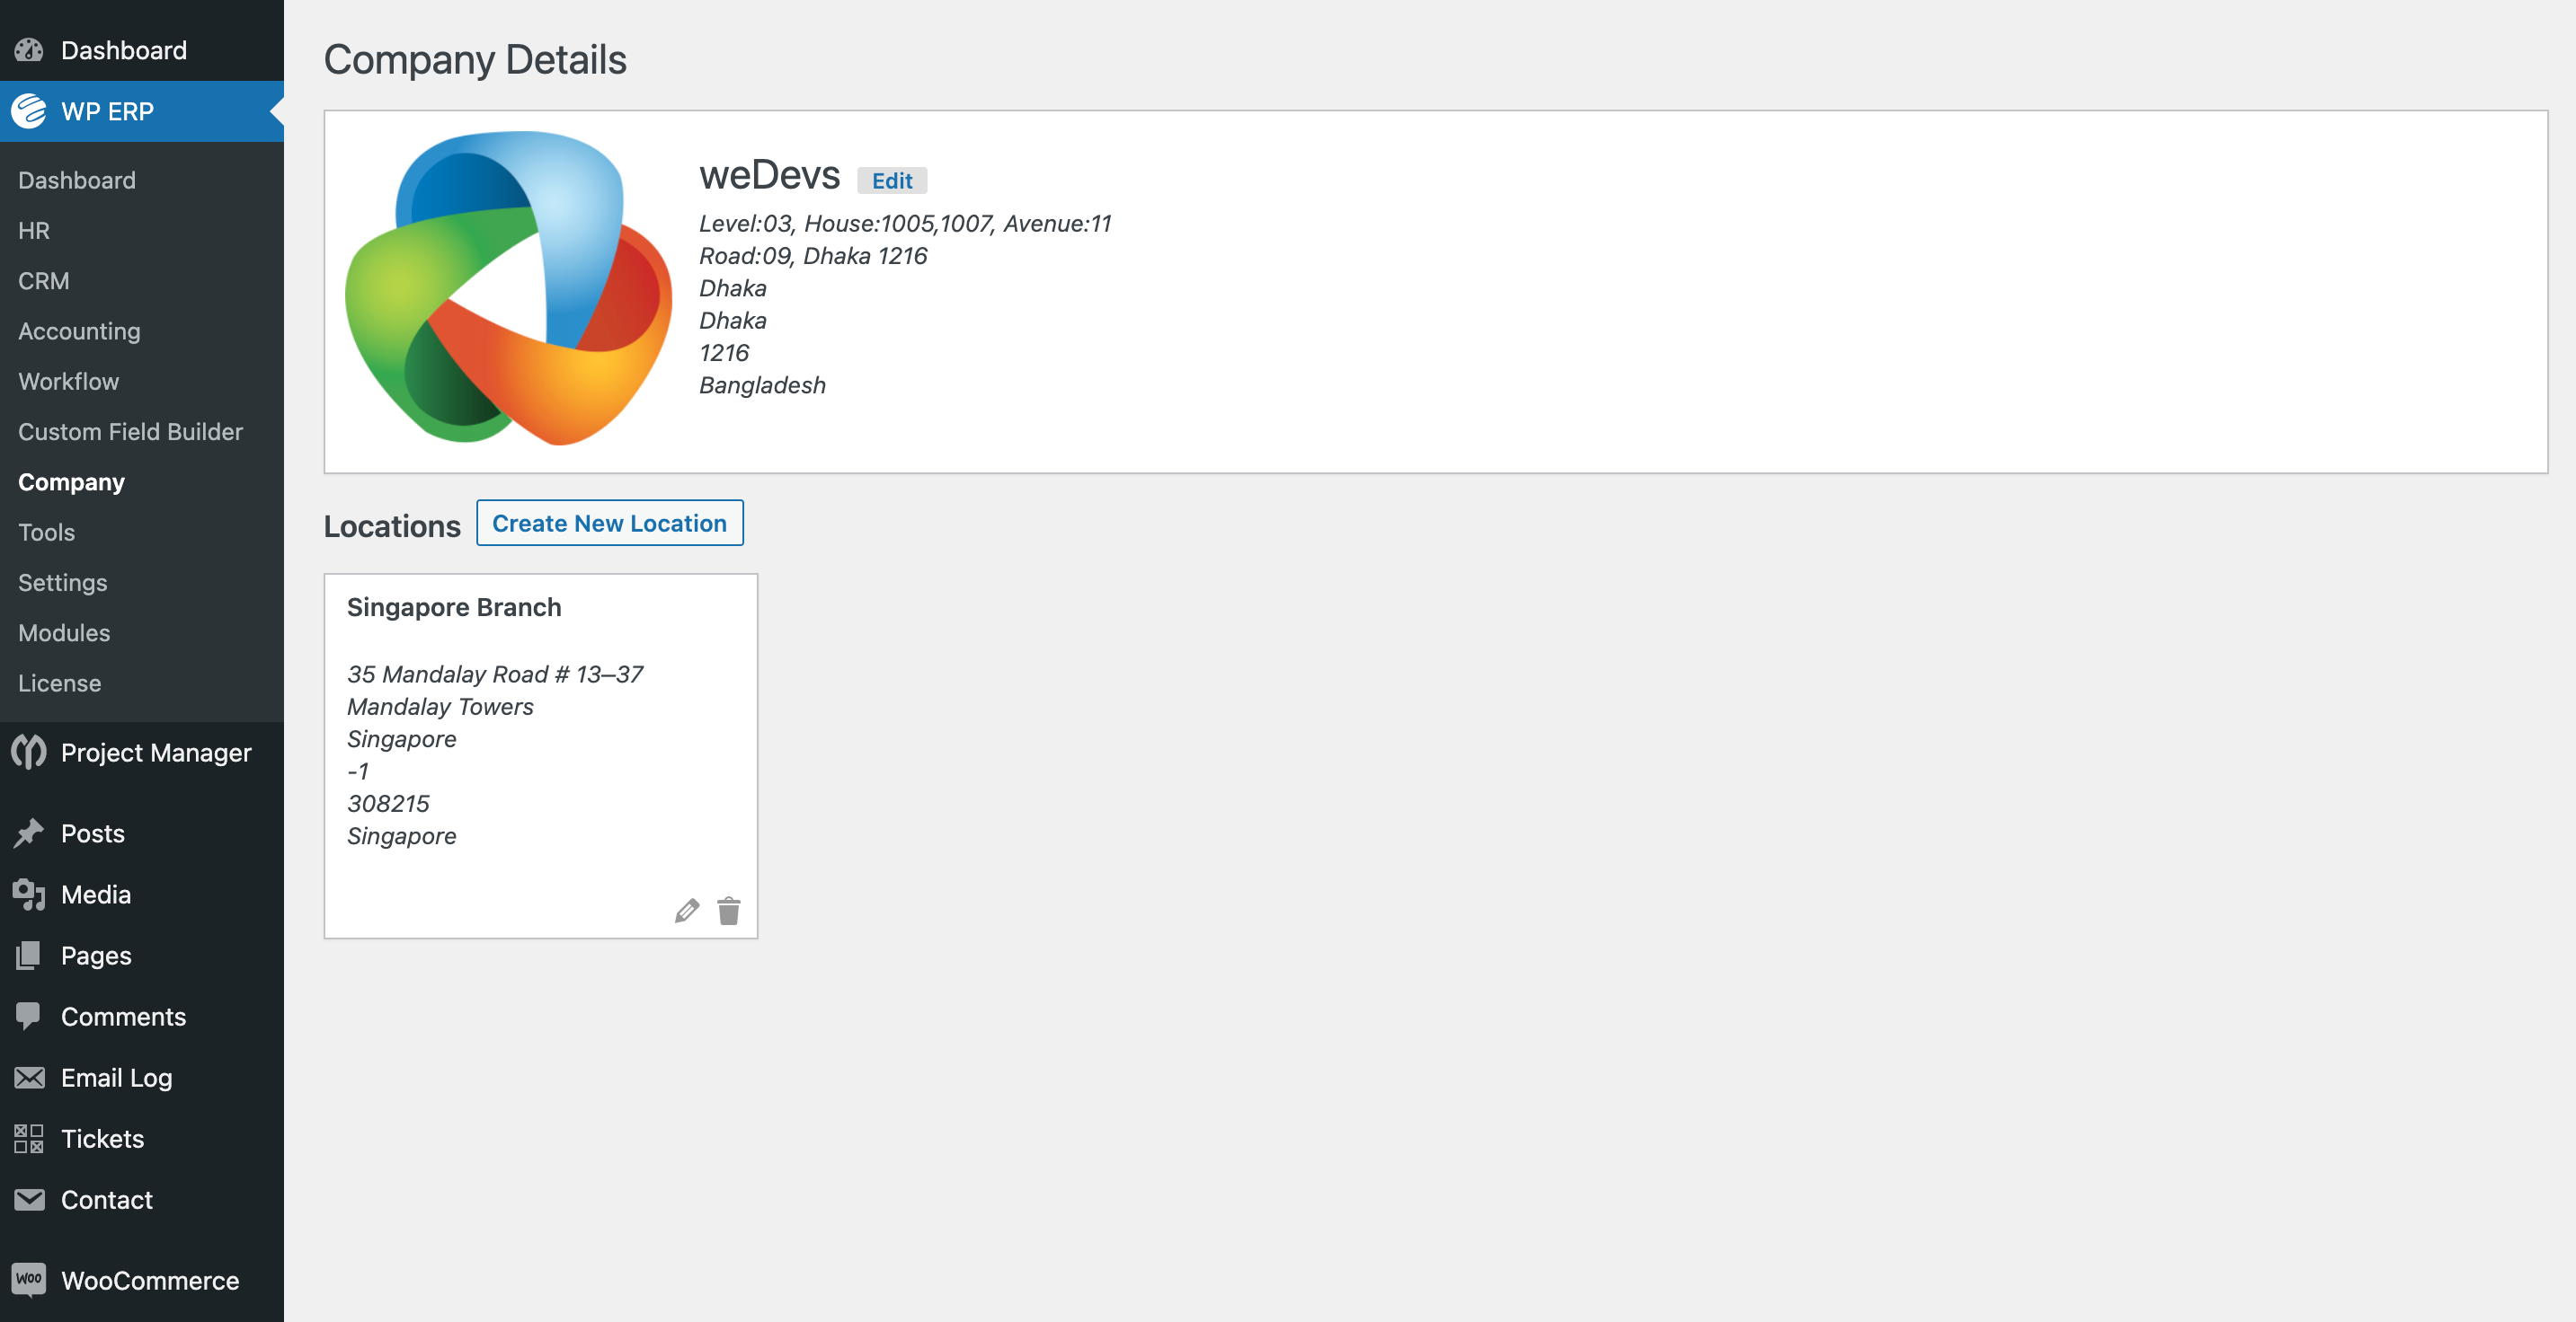Open the CRM section
This screenshot has width=2576, height=1322.
42,280
